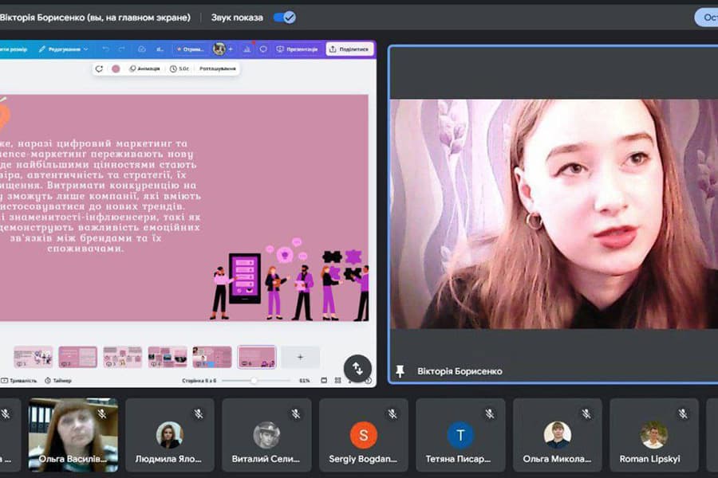Screen dimensions: 718x478
Task: Select the first slide thumbnail
Action: (33, 357)
